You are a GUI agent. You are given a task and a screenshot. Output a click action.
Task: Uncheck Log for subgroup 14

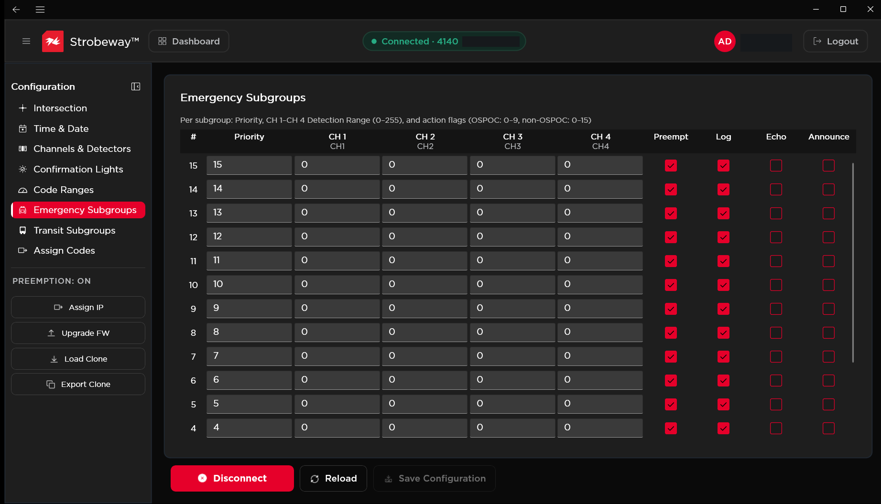[x=723, y=189]
